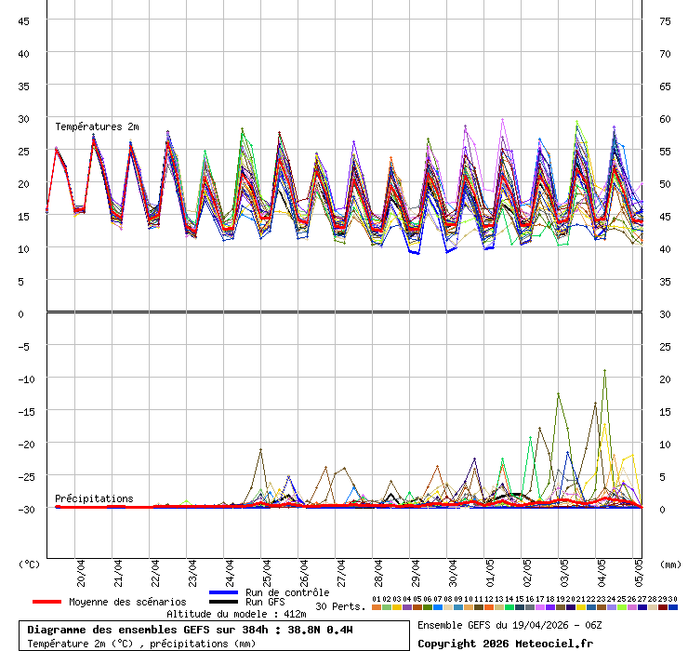The width and height of the screenshot is (688, 651).
Task: Click the '30 Perts.' legend label
Action: (340, 606)
